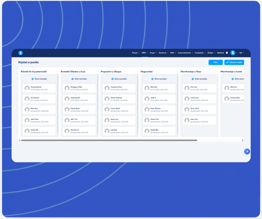Viewport: 262px width, 219px height.
Task: Click the pencil icon on Ndrysho rrjetin
Action: [x=227, y=62]
